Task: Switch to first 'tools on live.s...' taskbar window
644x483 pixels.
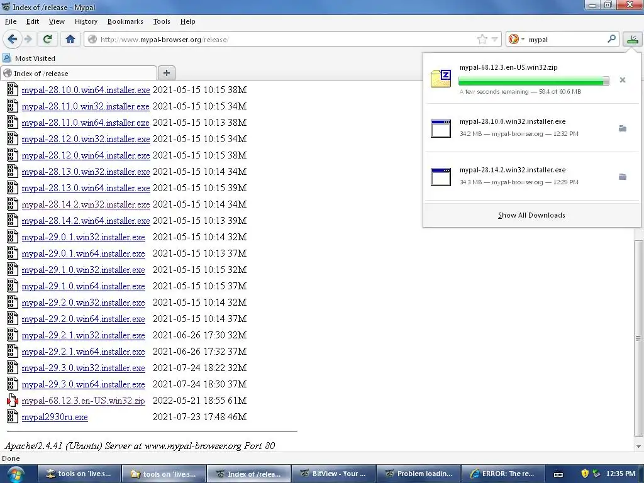Action: tap(79, 474)
